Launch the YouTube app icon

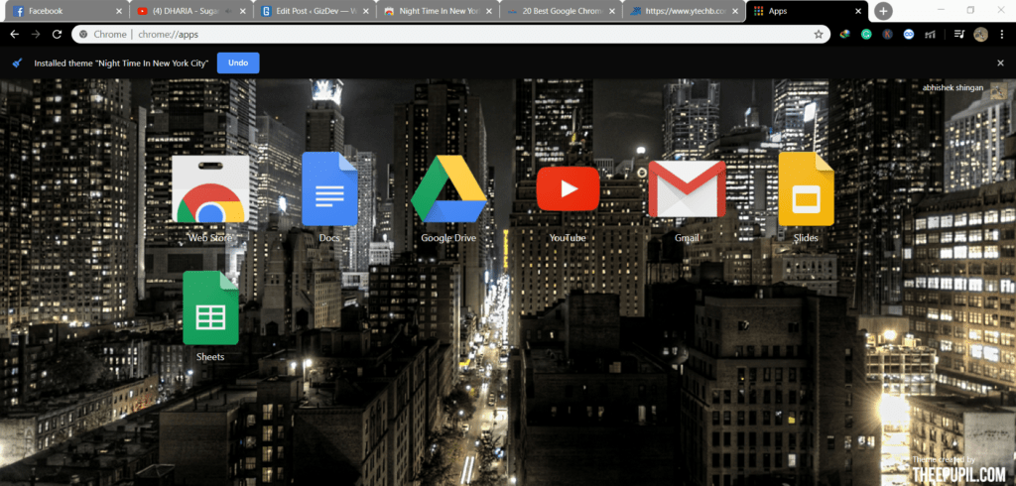(568, 188)
